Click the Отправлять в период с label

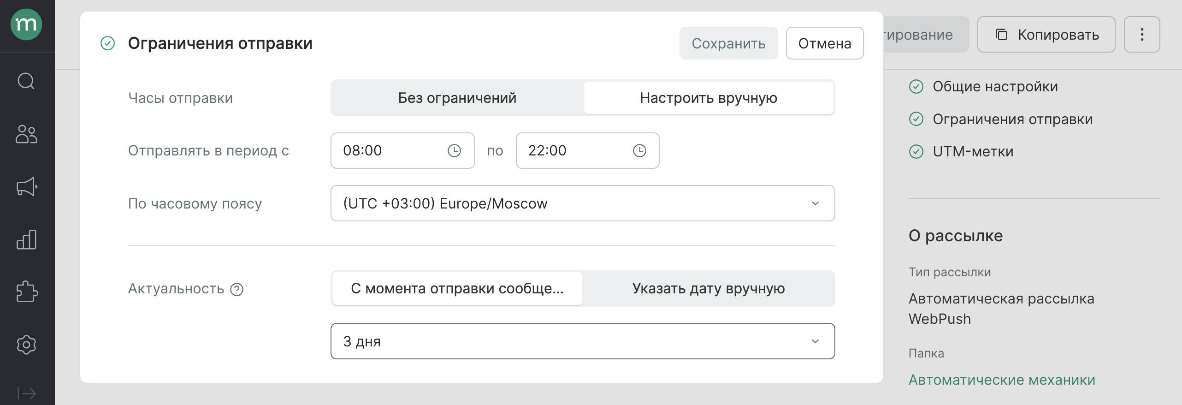(x=208, y=151)
